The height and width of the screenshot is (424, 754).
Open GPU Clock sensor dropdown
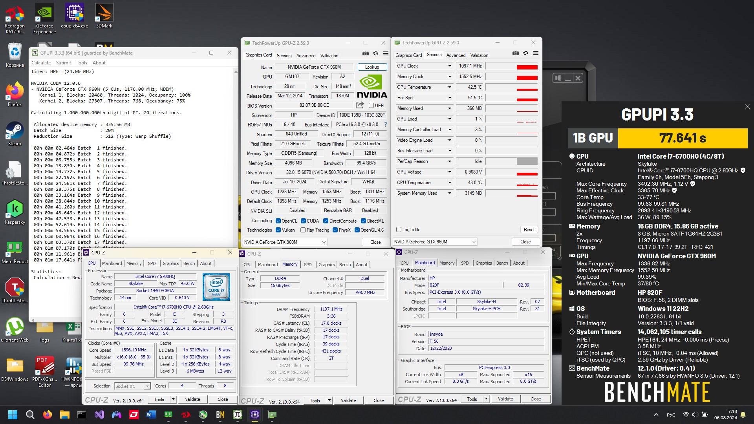point(450,66)
